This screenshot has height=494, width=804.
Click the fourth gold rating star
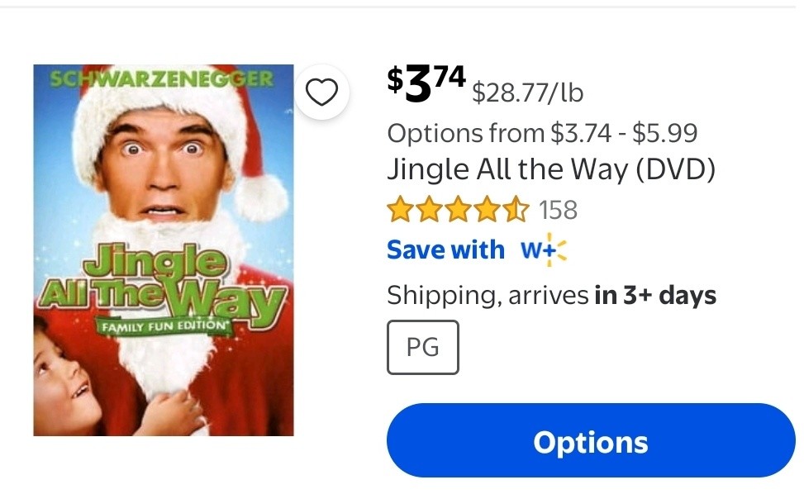tap(488, 210)
